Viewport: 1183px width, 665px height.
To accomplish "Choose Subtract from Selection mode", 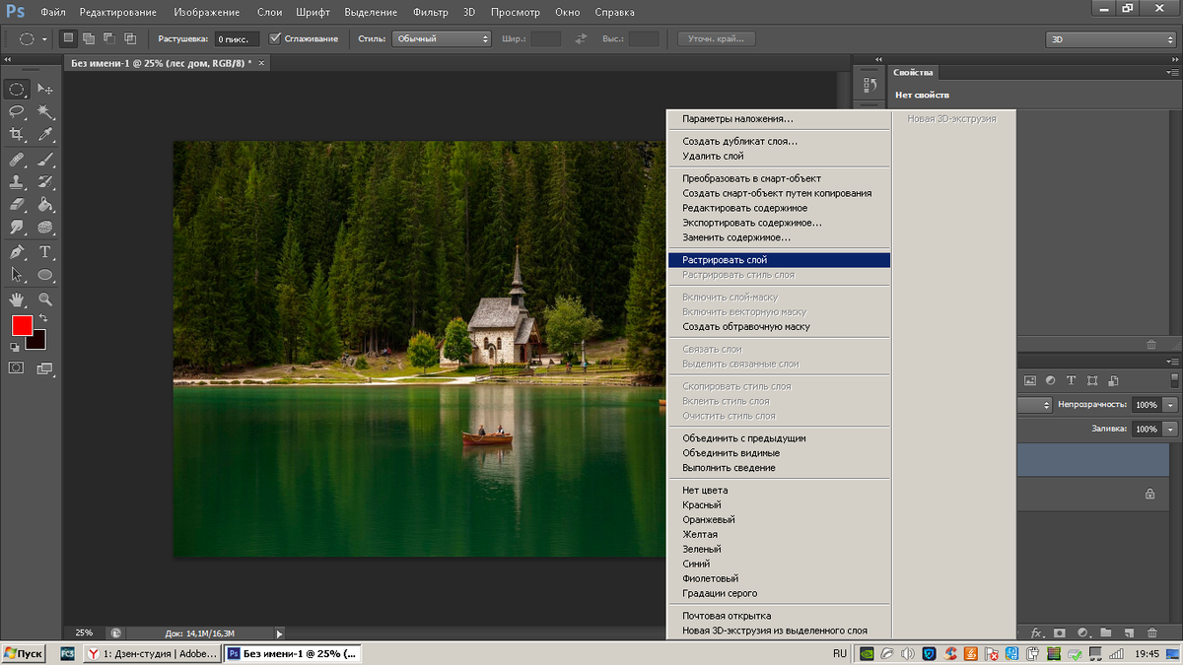I will tap(109, 38).
